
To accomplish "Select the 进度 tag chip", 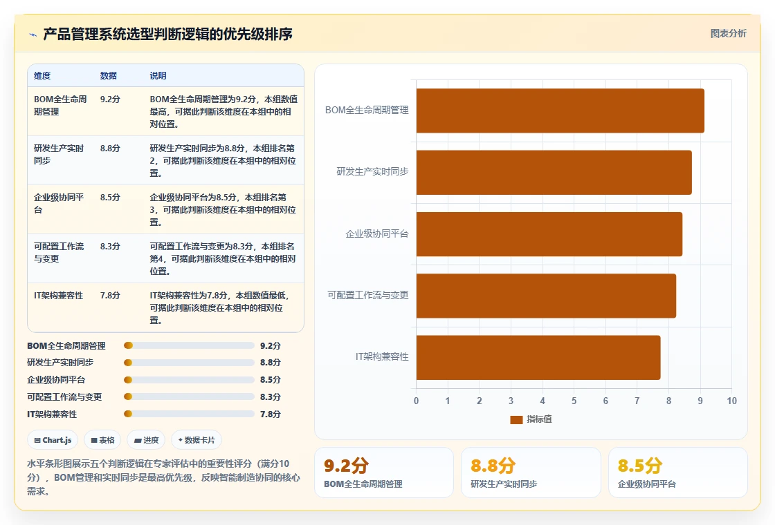I will click(146, 440).
